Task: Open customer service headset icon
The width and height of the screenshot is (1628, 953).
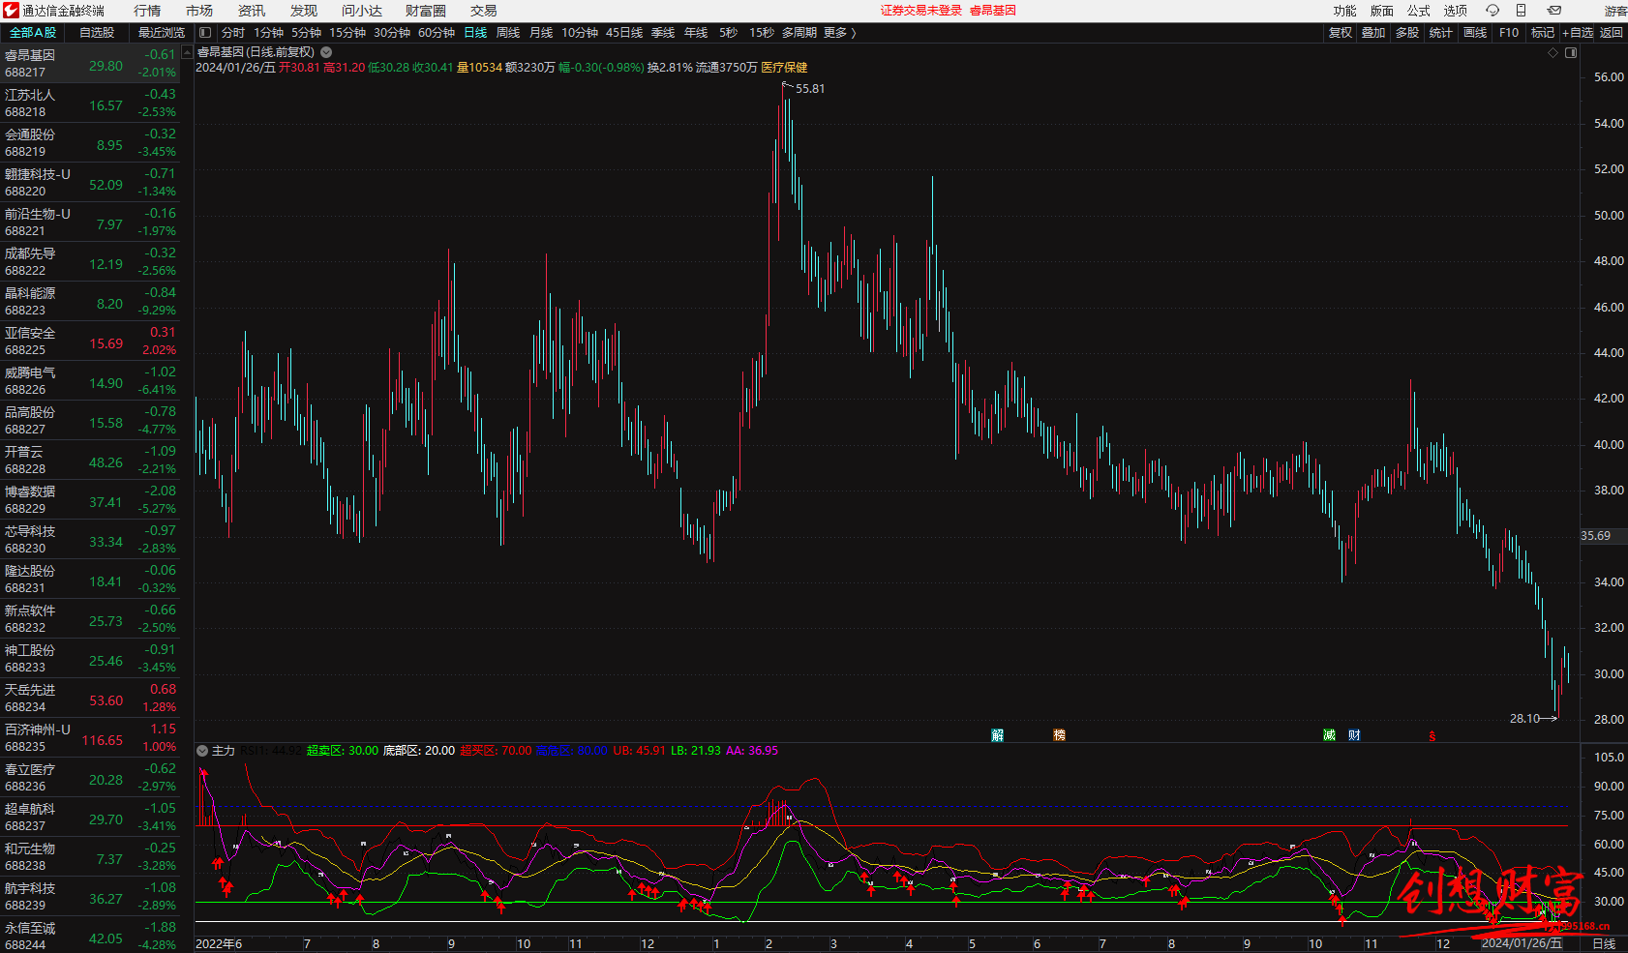Action: 1492,11
